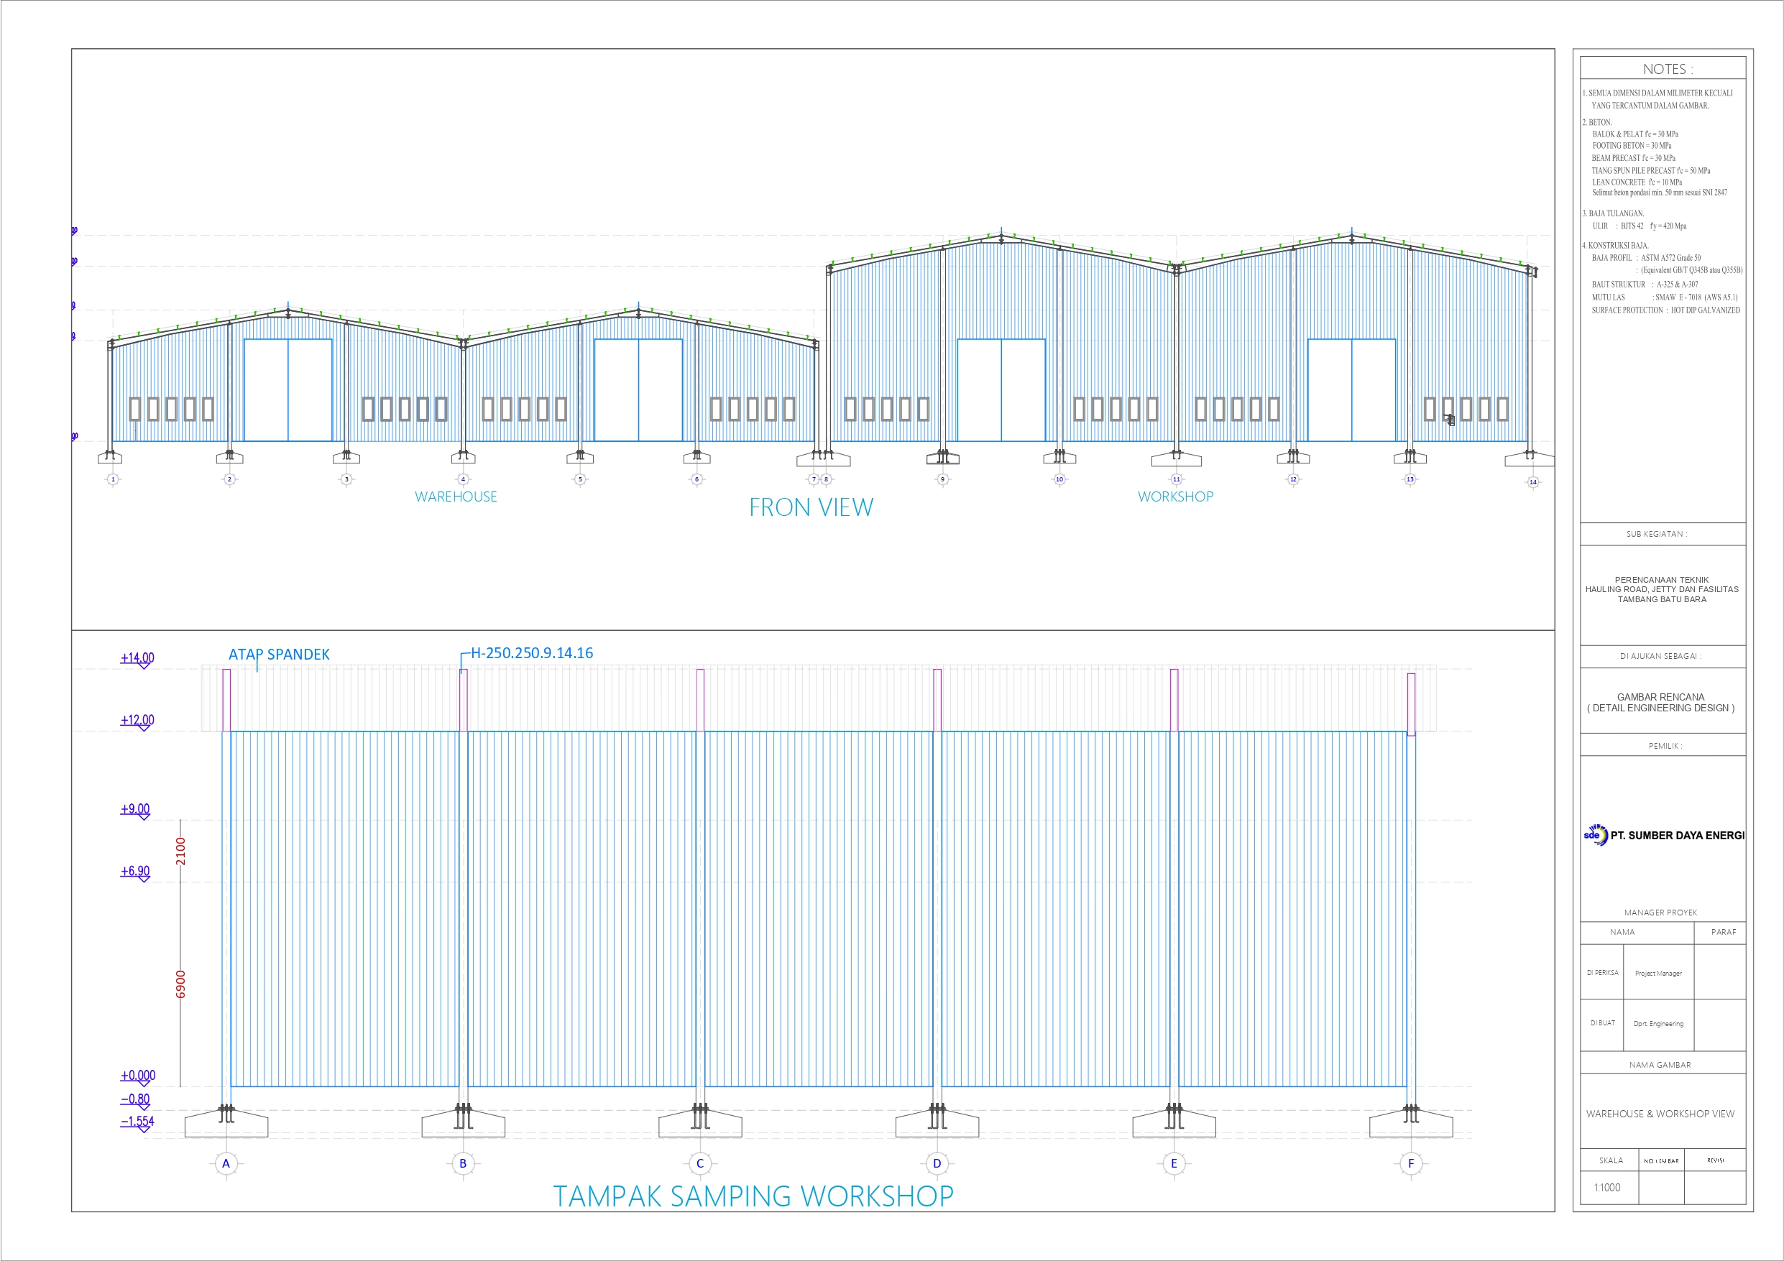Click the WORKSHOP label under front view

pos(1174,496)
